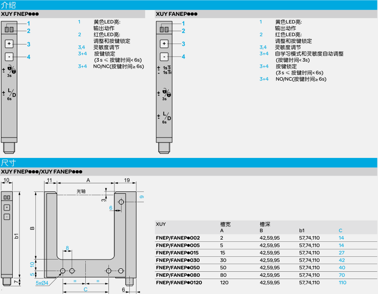Click the 5xØ4 hole label in drawing
Viewport: 378px width, 294px height.
(42, 283)
